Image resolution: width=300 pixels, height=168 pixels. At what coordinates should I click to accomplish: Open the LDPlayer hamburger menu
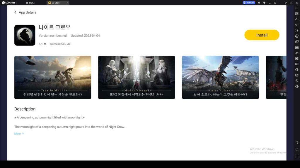pos(270,3)
